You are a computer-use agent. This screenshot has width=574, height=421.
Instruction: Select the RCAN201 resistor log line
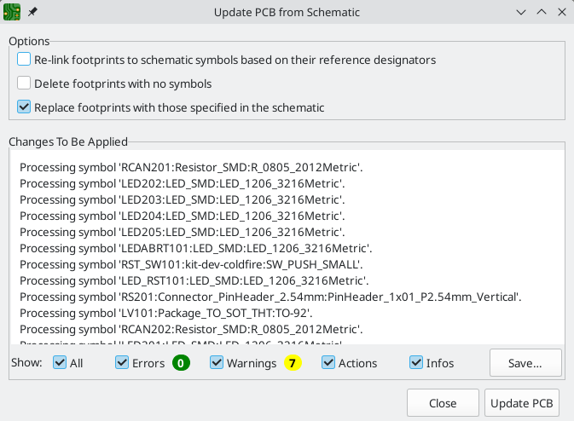click(x=191, y=167)
